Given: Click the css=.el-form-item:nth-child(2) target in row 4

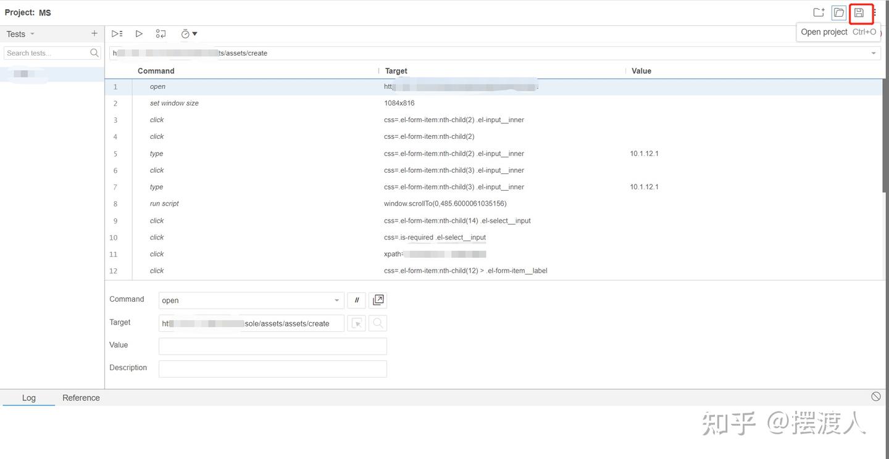Looking at the screenshot, I should [429, 137].
